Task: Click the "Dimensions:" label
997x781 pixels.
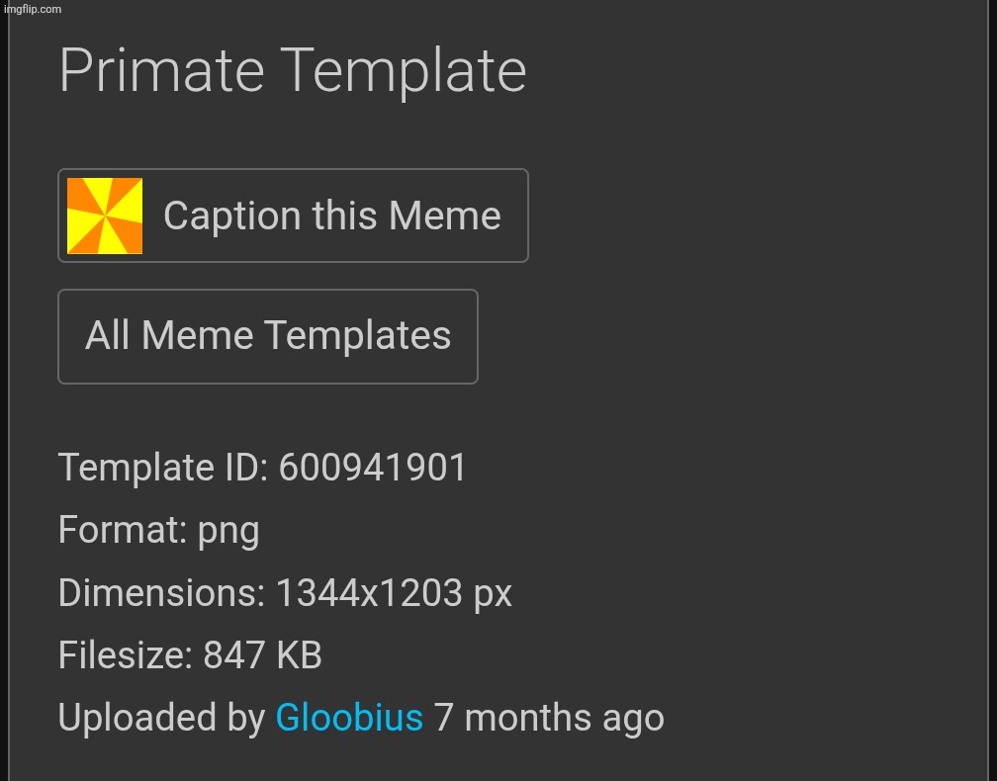Action: (x=161, y=593)
